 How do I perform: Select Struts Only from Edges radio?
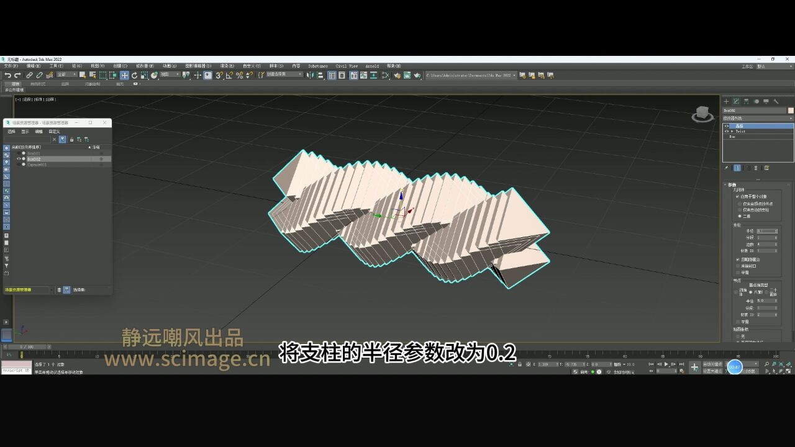coord(739,210)
